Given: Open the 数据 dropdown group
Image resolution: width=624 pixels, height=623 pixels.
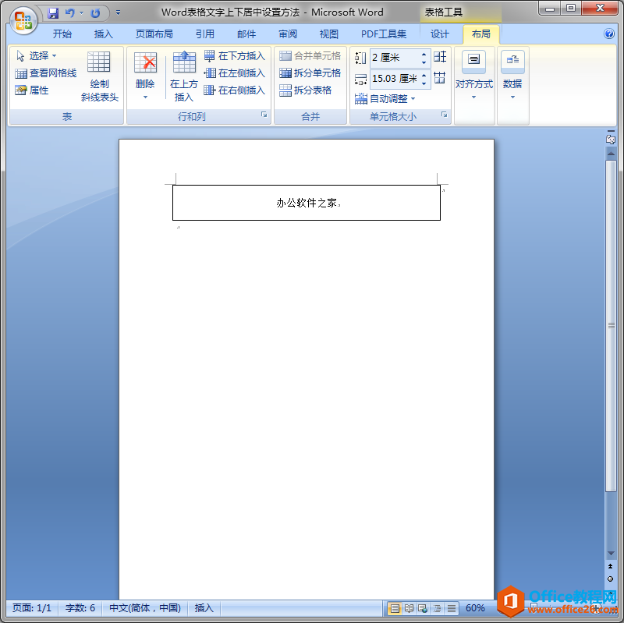Looking at the screenshot, I should [x=512, y=76].
